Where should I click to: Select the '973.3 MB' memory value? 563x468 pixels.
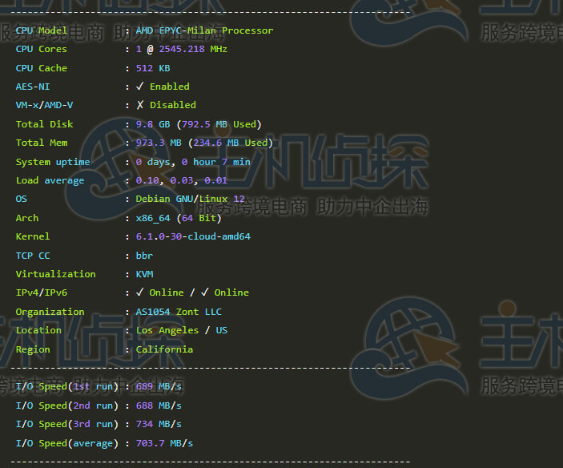pyautogui.click(x=159, y=143)
